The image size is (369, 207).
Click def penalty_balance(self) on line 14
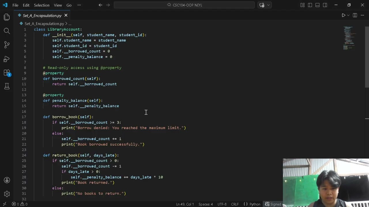[x=73, y=100]
